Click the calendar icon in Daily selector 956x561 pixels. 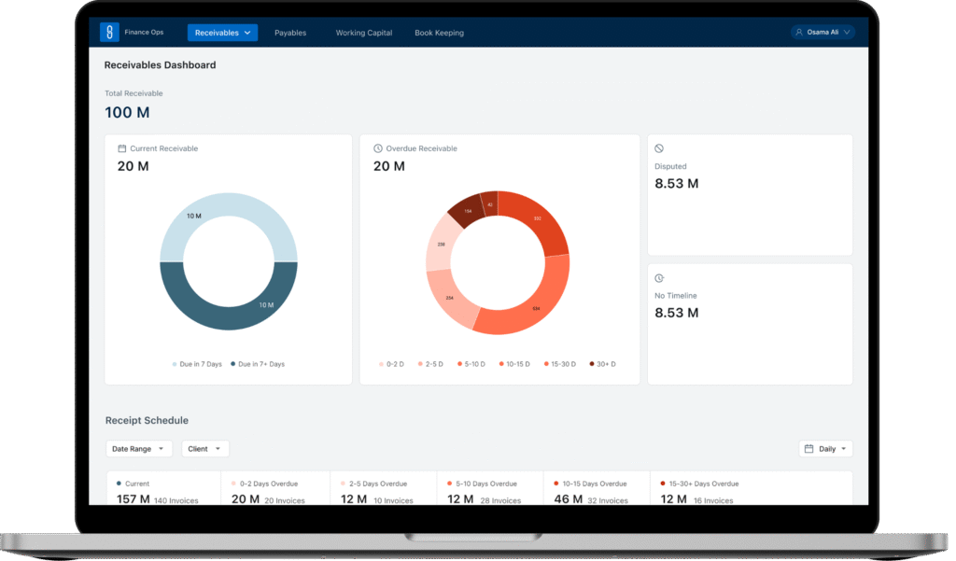click(808, 449)
